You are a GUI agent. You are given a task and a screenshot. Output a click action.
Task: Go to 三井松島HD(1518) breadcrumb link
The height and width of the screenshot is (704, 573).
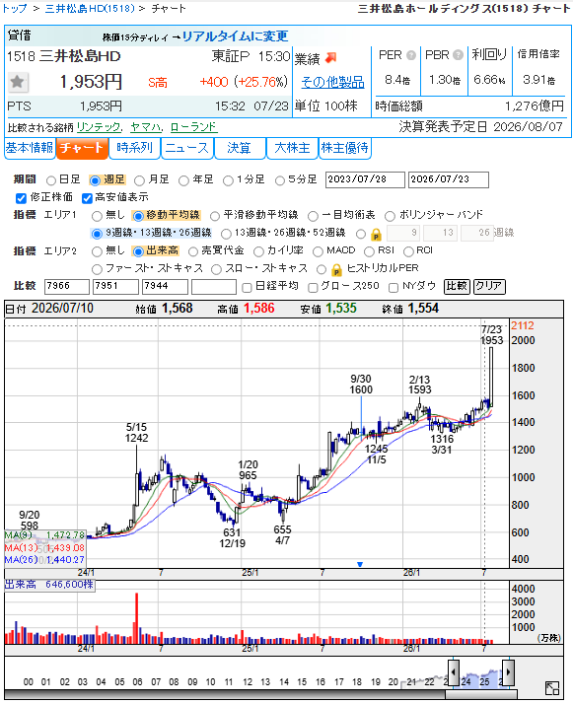pos(90,8)
